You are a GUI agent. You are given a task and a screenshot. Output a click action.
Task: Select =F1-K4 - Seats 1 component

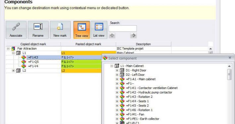[x=137, y=101]
